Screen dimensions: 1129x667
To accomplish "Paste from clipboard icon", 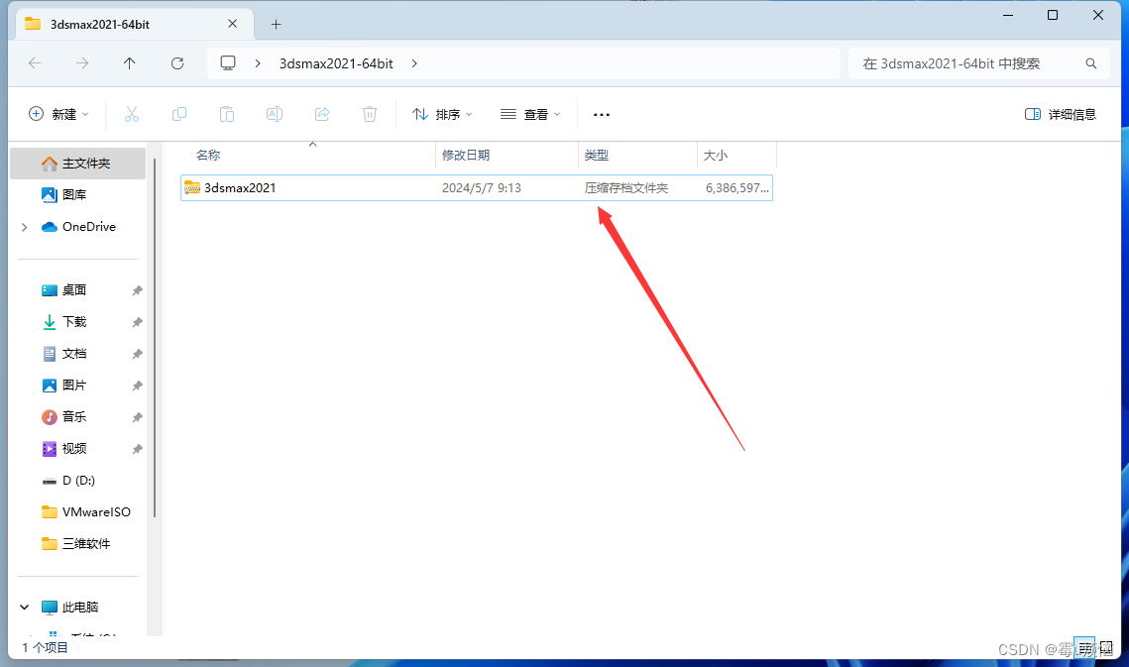I will [x=227, y=114].
